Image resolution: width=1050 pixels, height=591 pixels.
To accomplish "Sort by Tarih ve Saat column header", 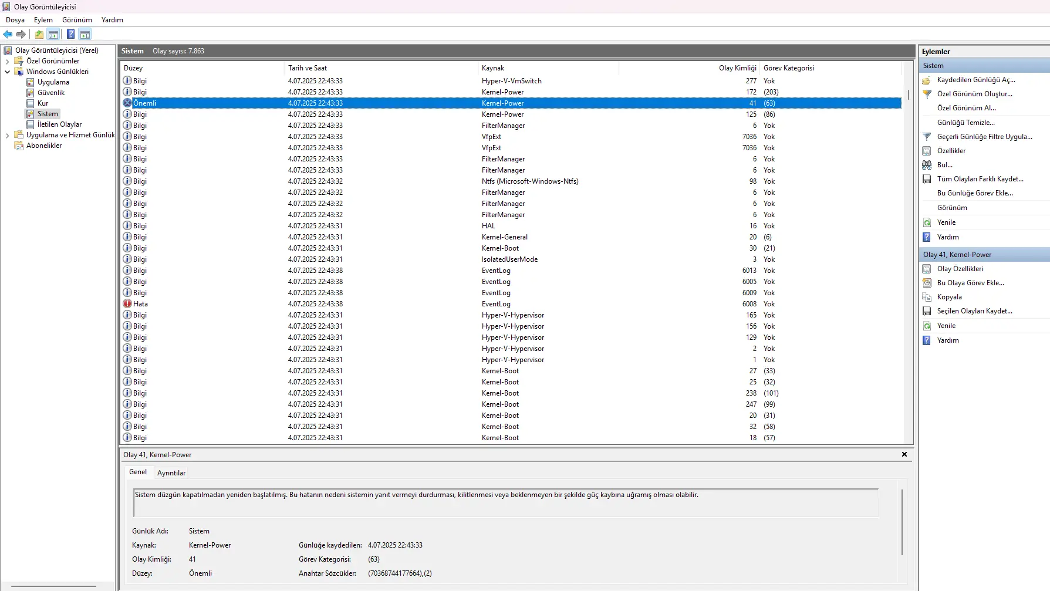I will tap(381, 68).
